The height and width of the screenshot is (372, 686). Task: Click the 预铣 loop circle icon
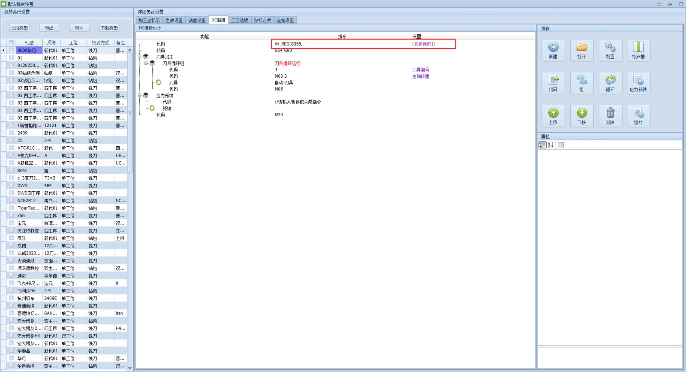152,108
